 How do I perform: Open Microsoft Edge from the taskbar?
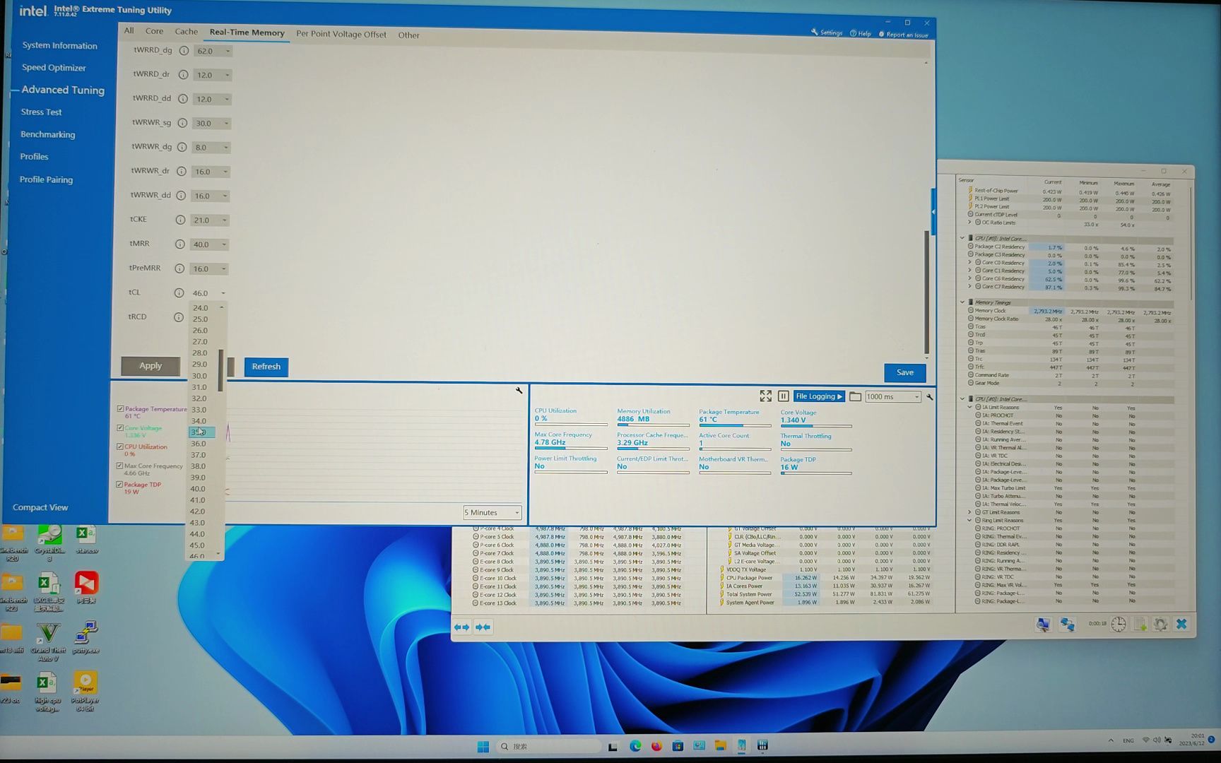click(635, 746)
